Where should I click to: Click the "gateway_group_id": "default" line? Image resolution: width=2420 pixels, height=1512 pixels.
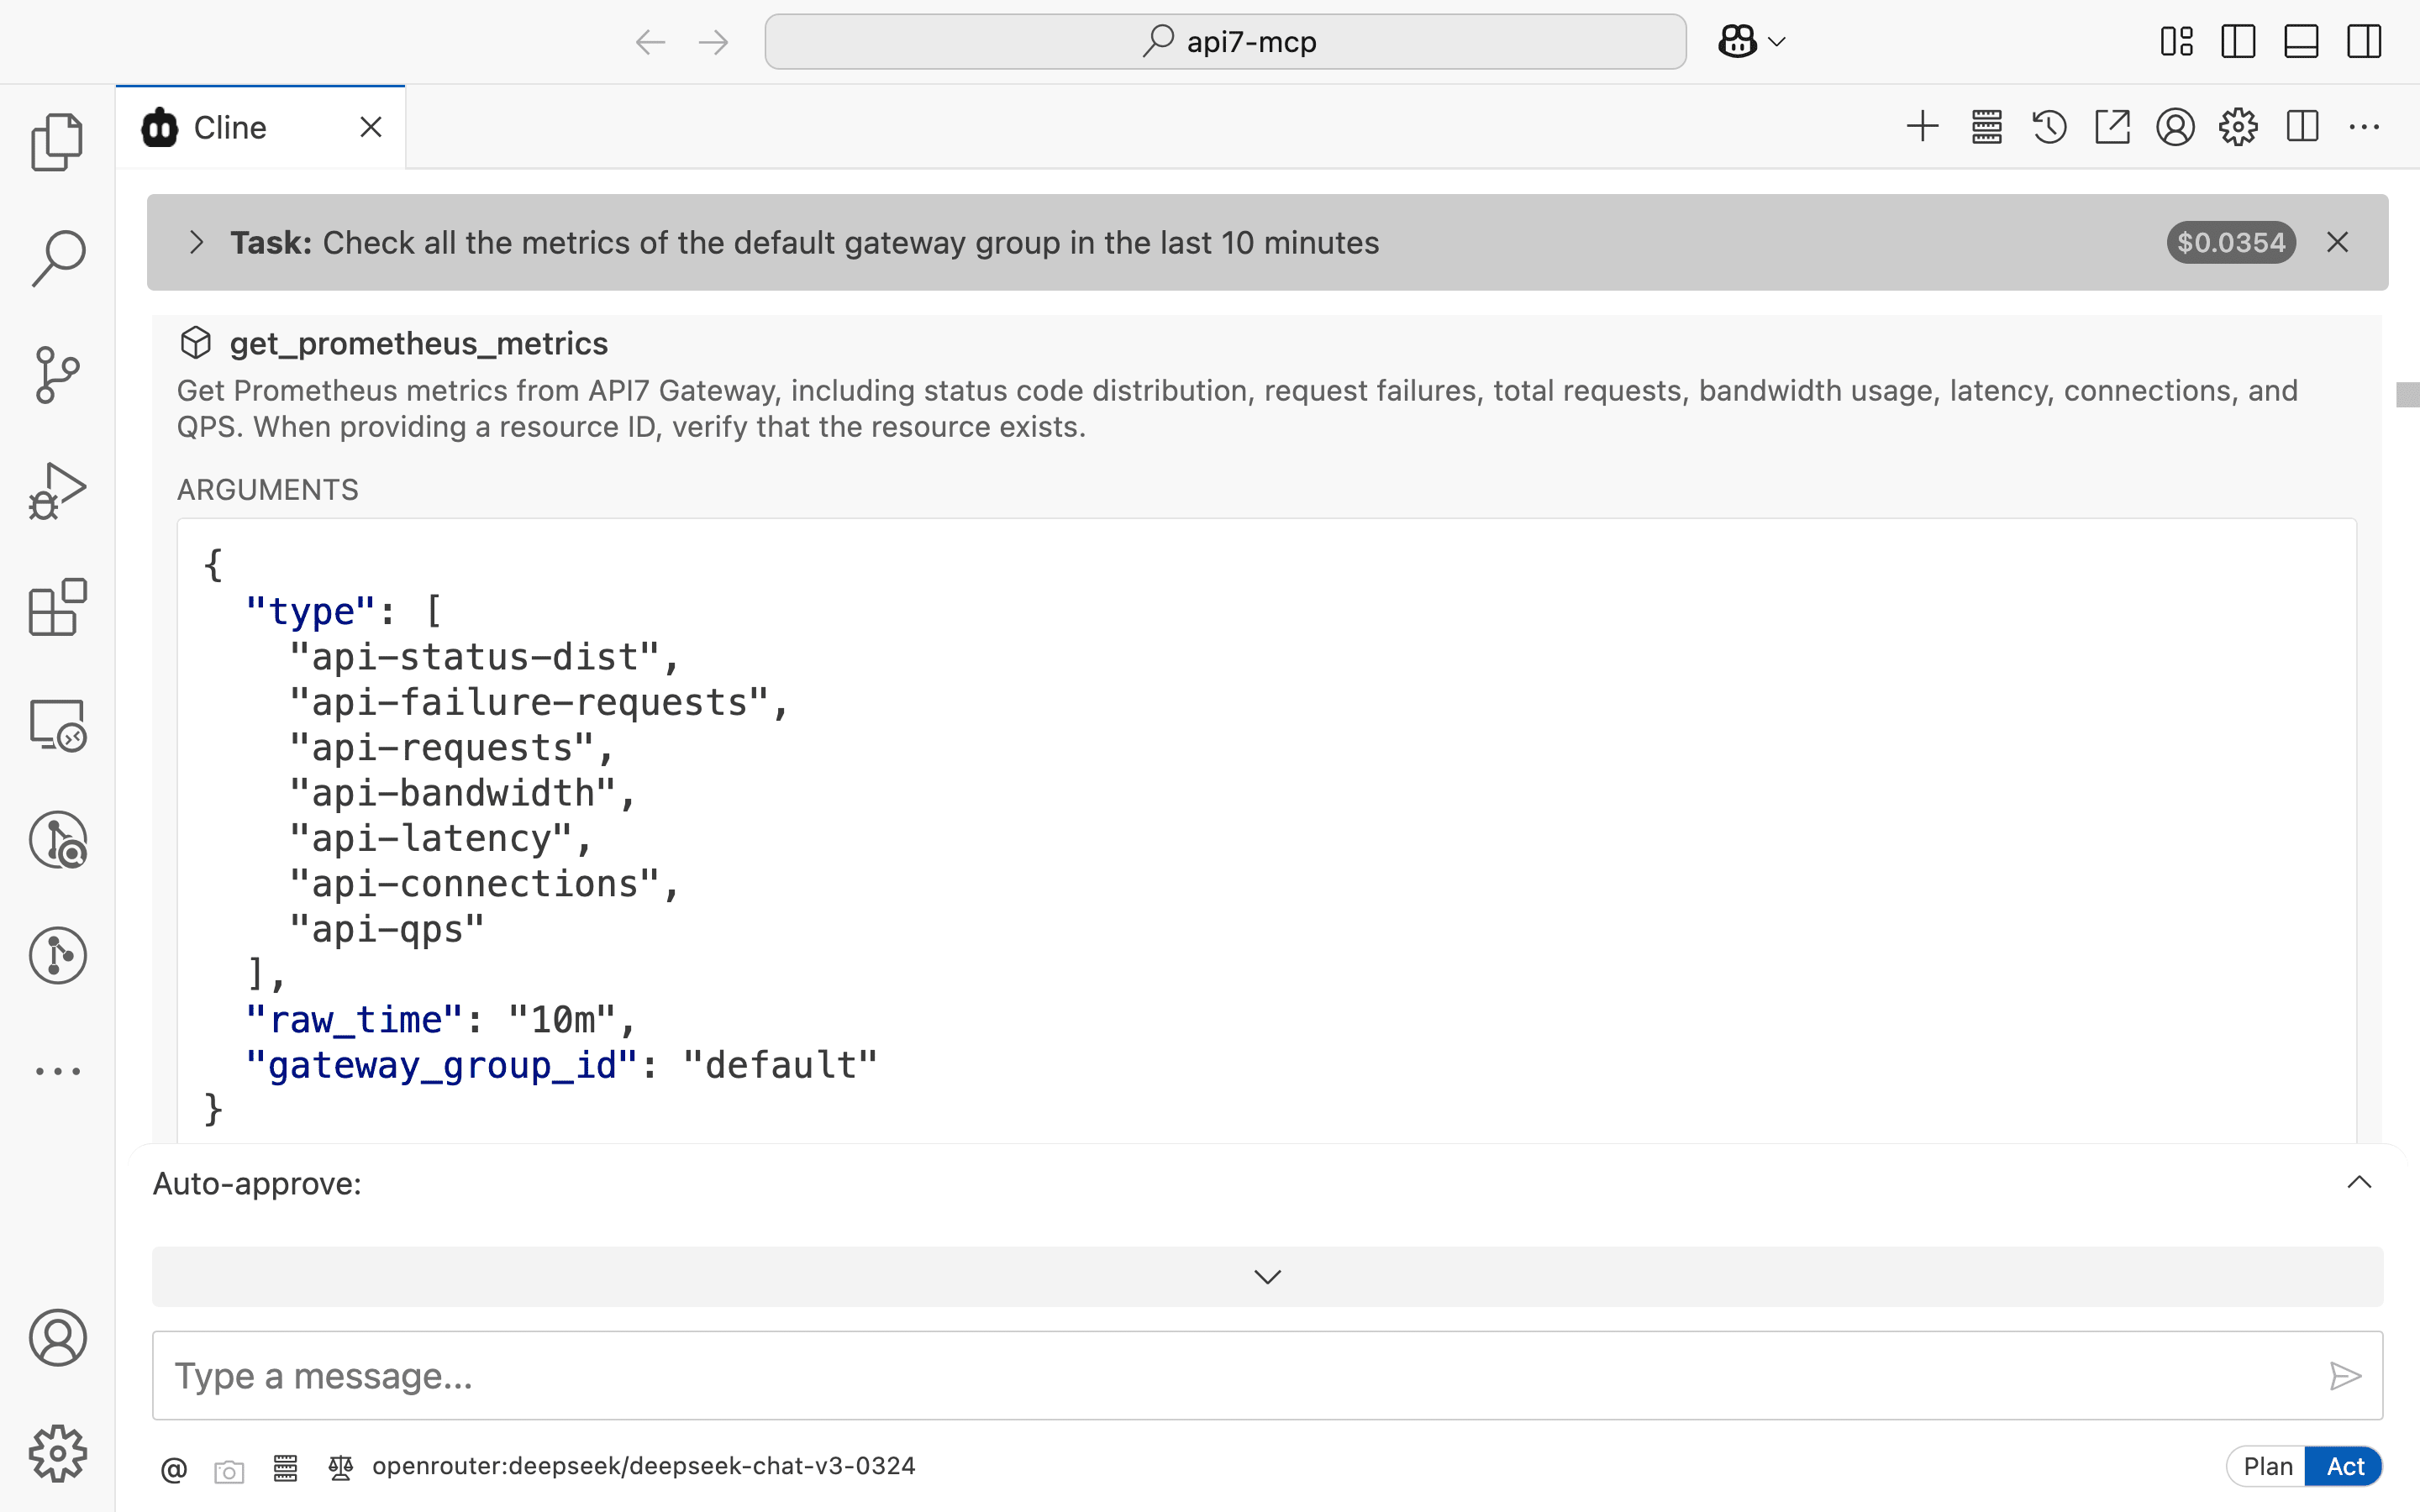click(561, 1065)
